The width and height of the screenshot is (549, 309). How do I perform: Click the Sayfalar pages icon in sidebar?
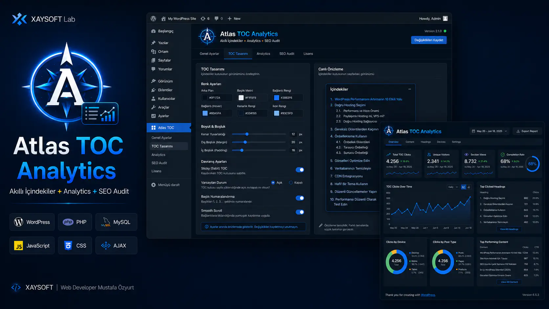[x=153, y=60]
